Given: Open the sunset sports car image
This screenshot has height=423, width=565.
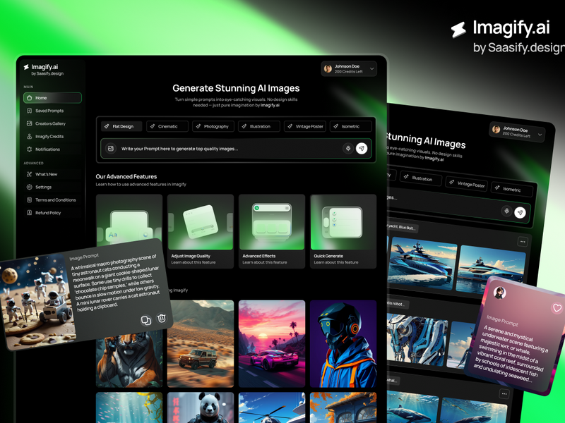Looking at the screenshot, I should point(272,344).
